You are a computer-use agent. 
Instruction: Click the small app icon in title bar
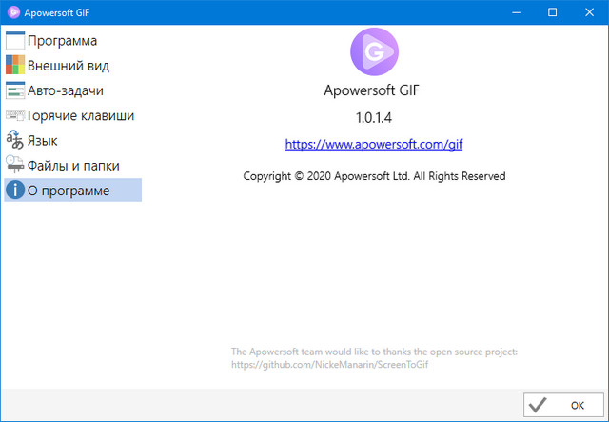pyautogui.click(x=14, y=12)
